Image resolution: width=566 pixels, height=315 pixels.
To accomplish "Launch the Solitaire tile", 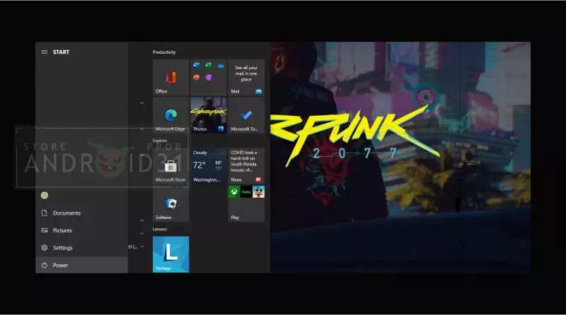I will click(x=171, y=203).
